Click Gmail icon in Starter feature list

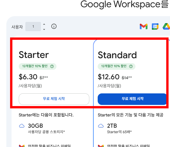pyautogui.click(x=22, y=146)
